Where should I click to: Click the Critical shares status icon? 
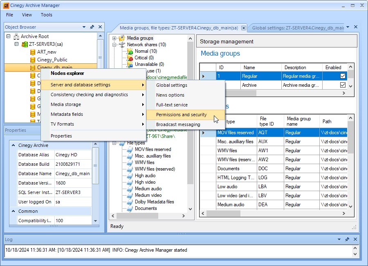[x=130, y=58]
